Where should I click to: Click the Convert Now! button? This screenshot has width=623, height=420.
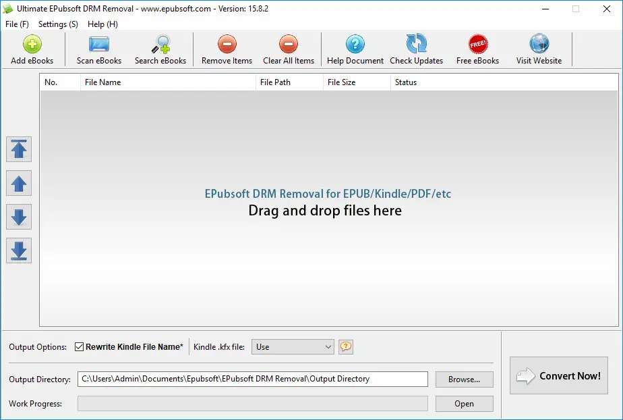[x=559, y=375]
